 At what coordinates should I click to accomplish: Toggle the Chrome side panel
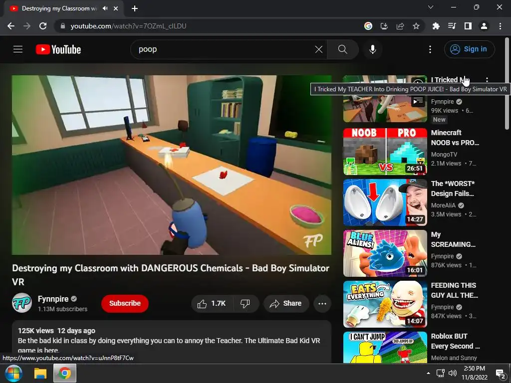468,26
